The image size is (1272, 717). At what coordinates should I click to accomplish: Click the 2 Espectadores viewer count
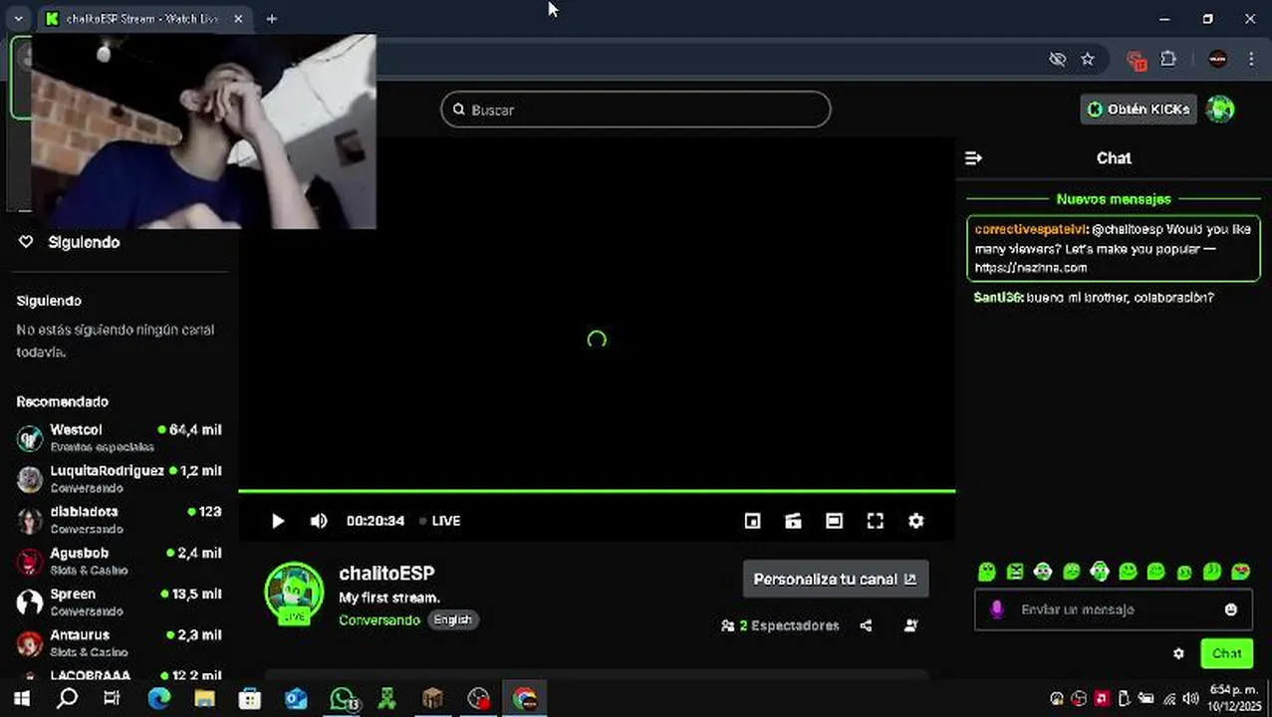(780, 625)
